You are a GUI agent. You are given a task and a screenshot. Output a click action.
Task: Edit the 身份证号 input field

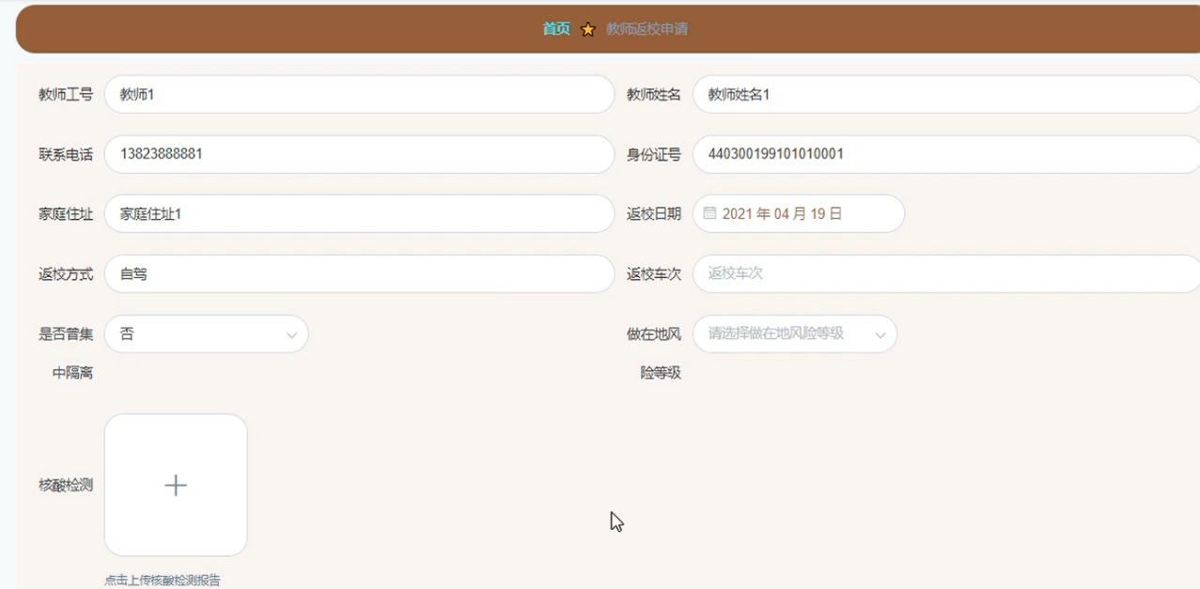[945, 154]
